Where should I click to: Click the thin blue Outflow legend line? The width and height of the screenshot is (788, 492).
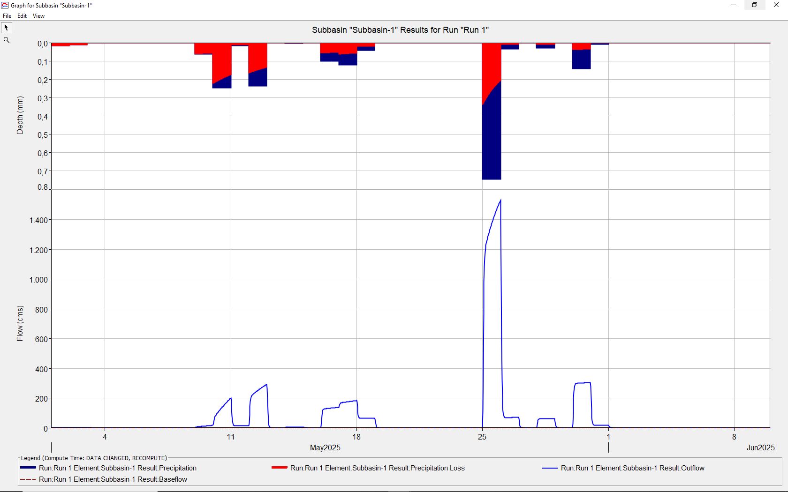pyautogui.click(x=550, y=468)
